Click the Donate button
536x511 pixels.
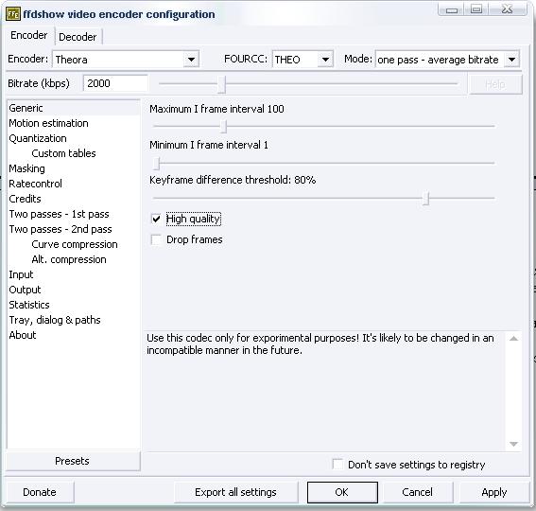(40, 492)
